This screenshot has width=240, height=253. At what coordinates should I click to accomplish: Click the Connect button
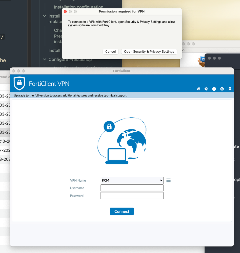122,211
